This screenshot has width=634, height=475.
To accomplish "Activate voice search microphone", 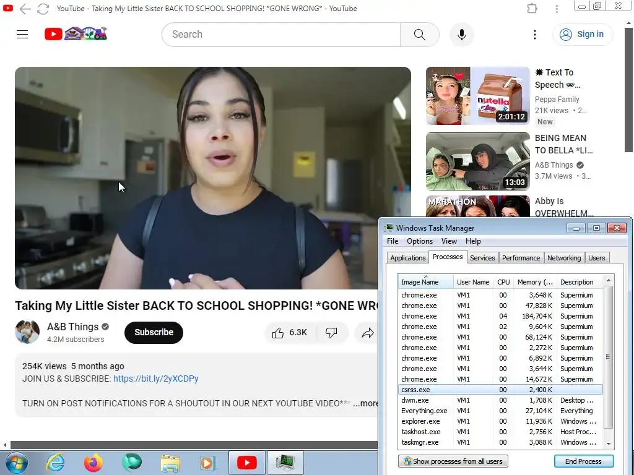I will pyautogui.click(x=461, y=35).
